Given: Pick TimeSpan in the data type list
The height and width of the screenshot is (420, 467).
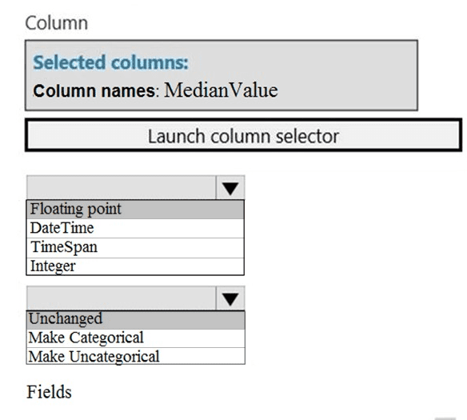Looking at the screenshot, I should point(135,247).
